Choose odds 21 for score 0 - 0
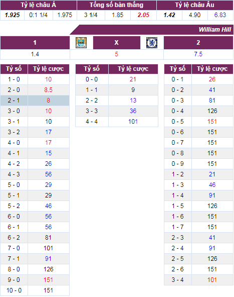 [133, 79]
